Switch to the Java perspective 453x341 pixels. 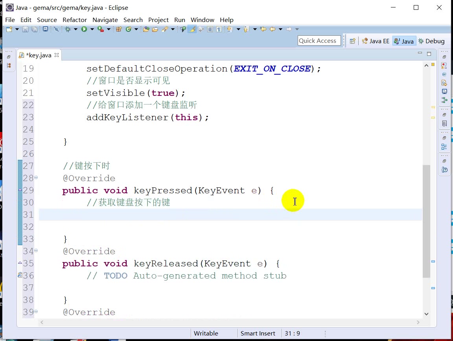[x=404, y=41]
